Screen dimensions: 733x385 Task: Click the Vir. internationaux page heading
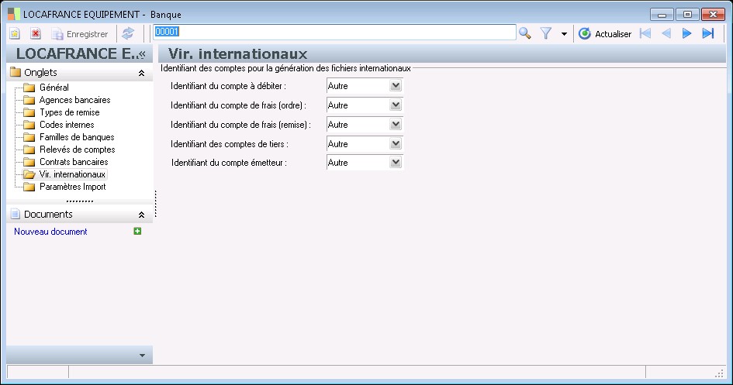click(237, 53)
